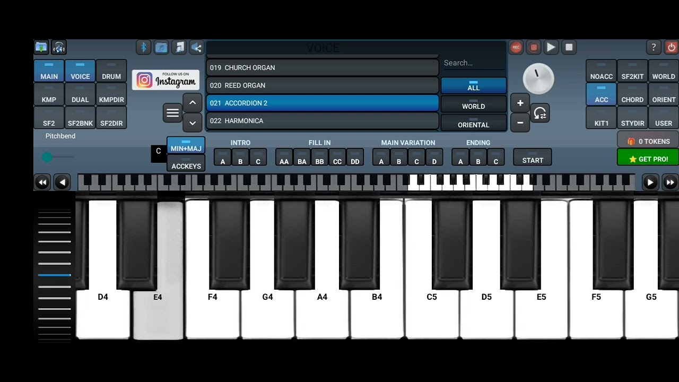Click the red stop-record icon
Viewport: 679px width, 382px height.
pos(534,47)
